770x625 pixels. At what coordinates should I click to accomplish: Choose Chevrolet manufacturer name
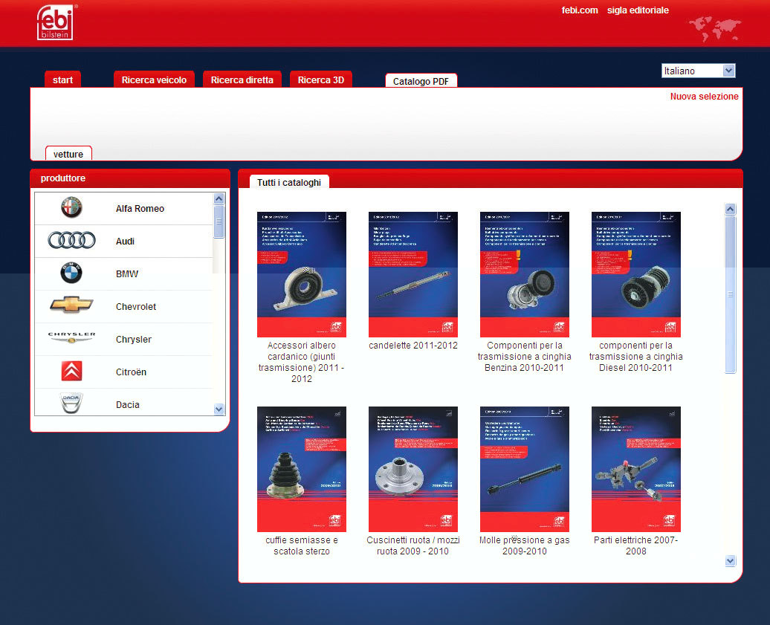pyautogui.click(x=136, y=307)
